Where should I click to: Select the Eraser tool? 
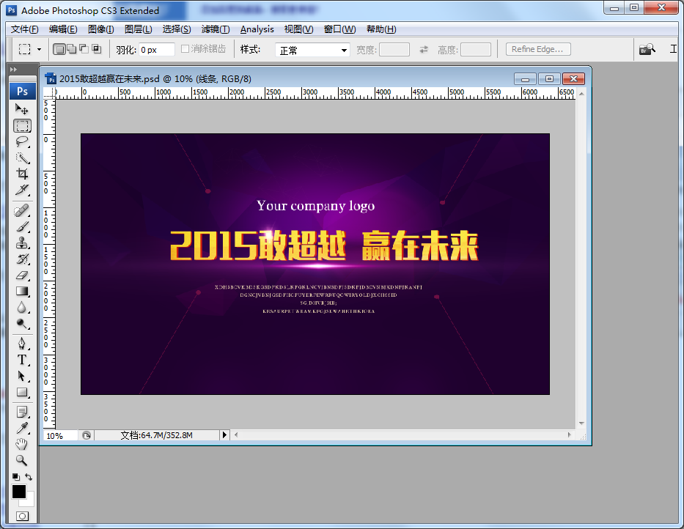click(22, 275)
